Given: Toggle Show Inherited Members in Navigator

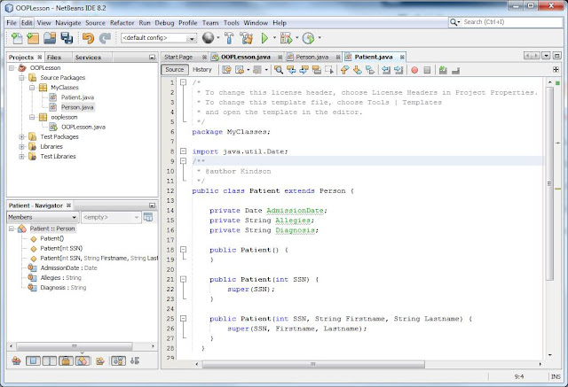Looking at the screenshot, I should coord(16,360).
